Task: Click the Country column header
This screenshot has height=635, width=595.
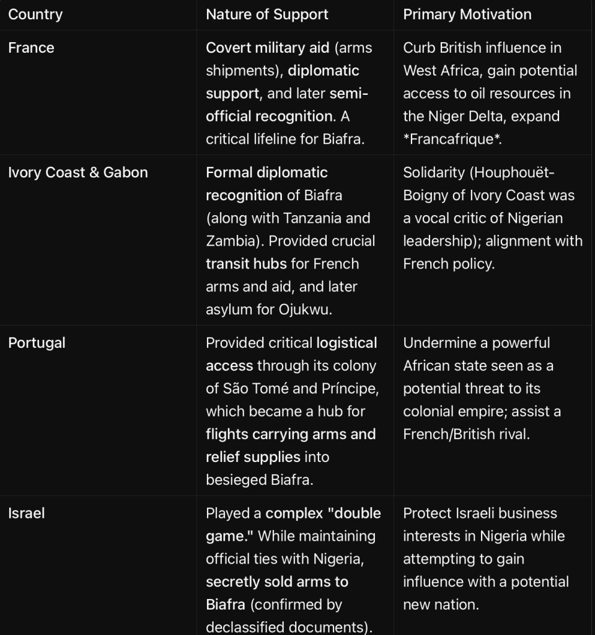Action: coord(35,14)
